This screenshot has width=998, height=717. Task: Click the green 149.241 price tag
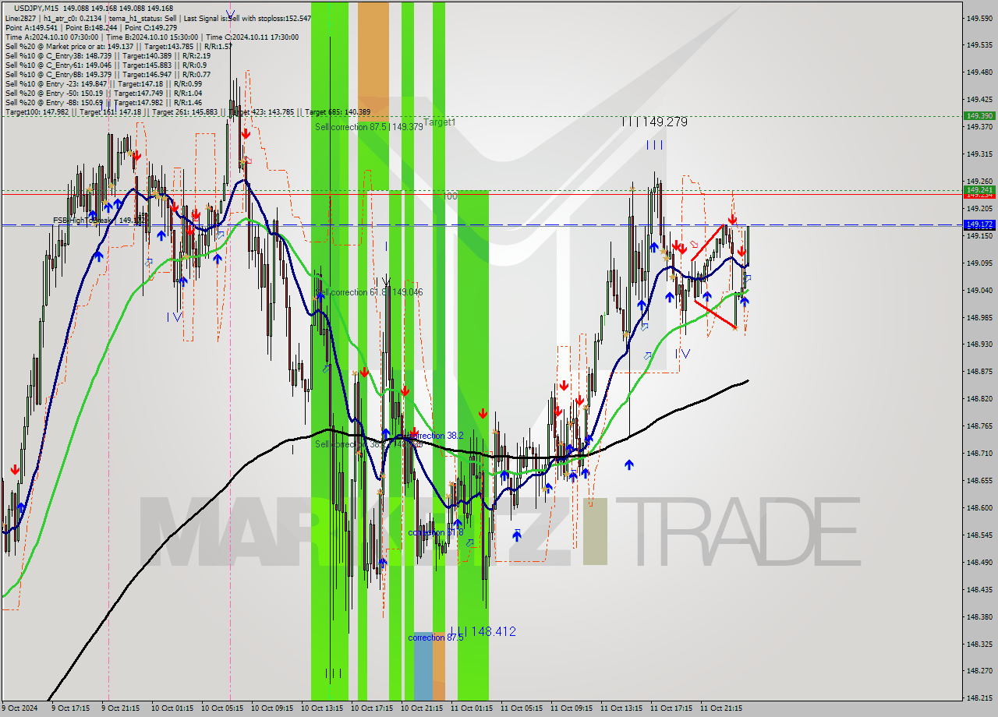point(979,189)
